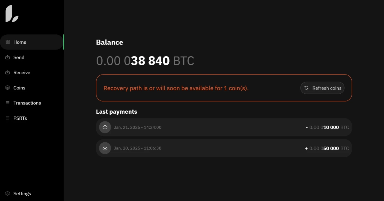384x201 pixels.
Task: Click the incoming payment icon for Jan. 20
Action: (x=105, y=148)
